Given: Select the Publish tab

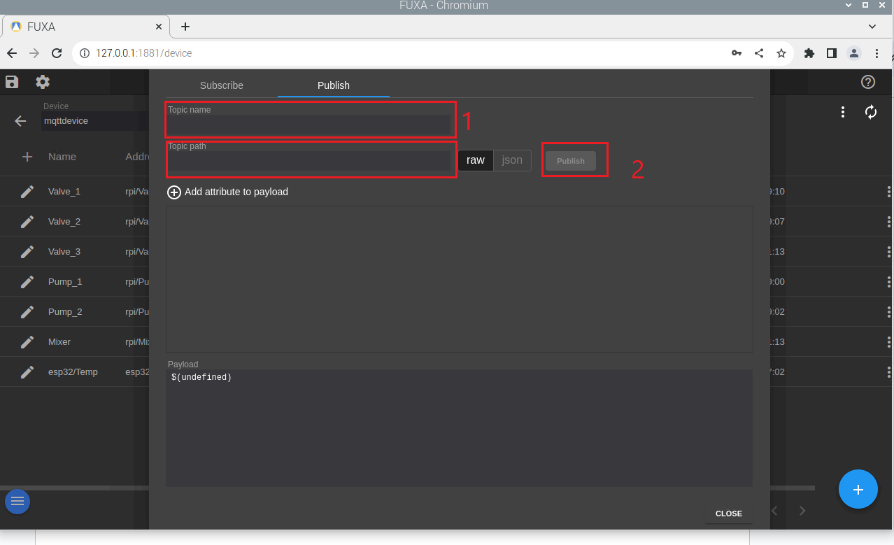Looking at the screenshot, I should (334, 85).
